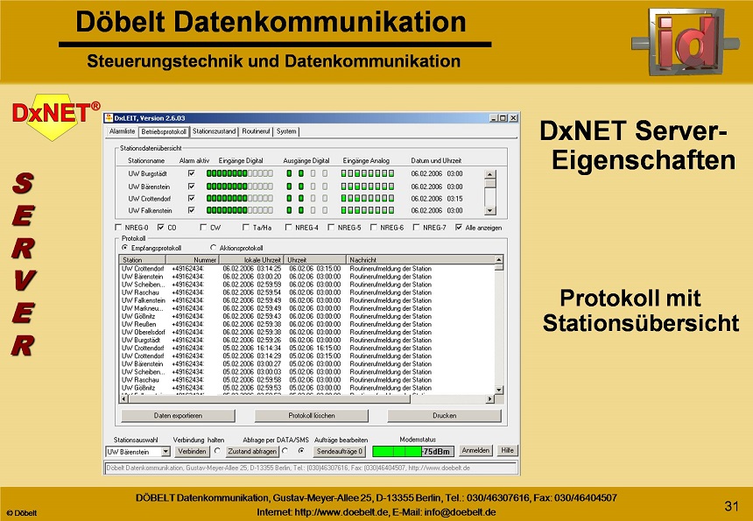Open Sendeaufträge 0 button
The image size is (753, 521).
(340, 451)
